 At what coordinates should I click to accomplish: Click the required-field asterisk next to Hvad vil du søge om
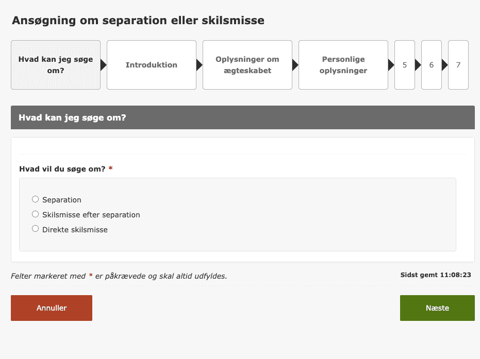tap(110, 168)
